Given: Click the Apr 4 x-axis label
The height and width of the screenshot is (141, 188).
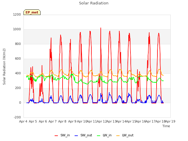Looking at the screenshot, I should (x=23, y=121).
